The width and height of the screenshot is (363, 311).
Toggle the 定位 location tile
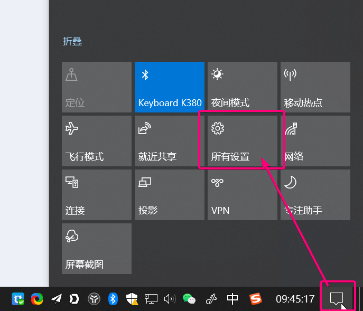(x=97, y=87)
